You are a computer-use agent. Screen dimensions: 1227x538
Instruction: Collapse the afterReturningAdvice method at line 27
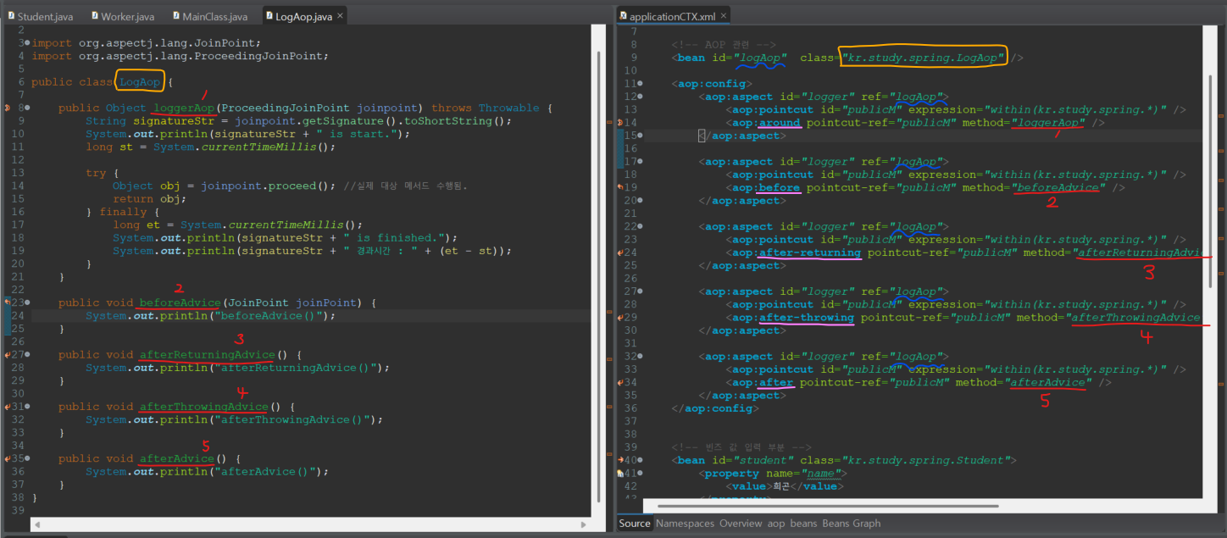click(x=28, y=355)
